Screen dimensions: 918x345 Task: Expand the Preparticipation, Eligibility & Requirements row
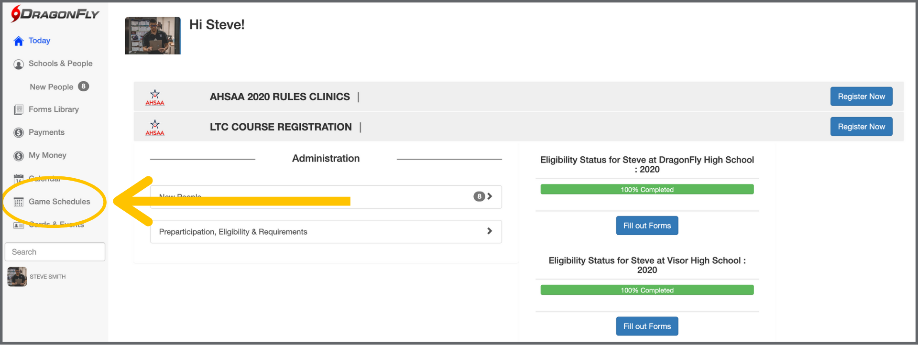[x=489, y=231]
